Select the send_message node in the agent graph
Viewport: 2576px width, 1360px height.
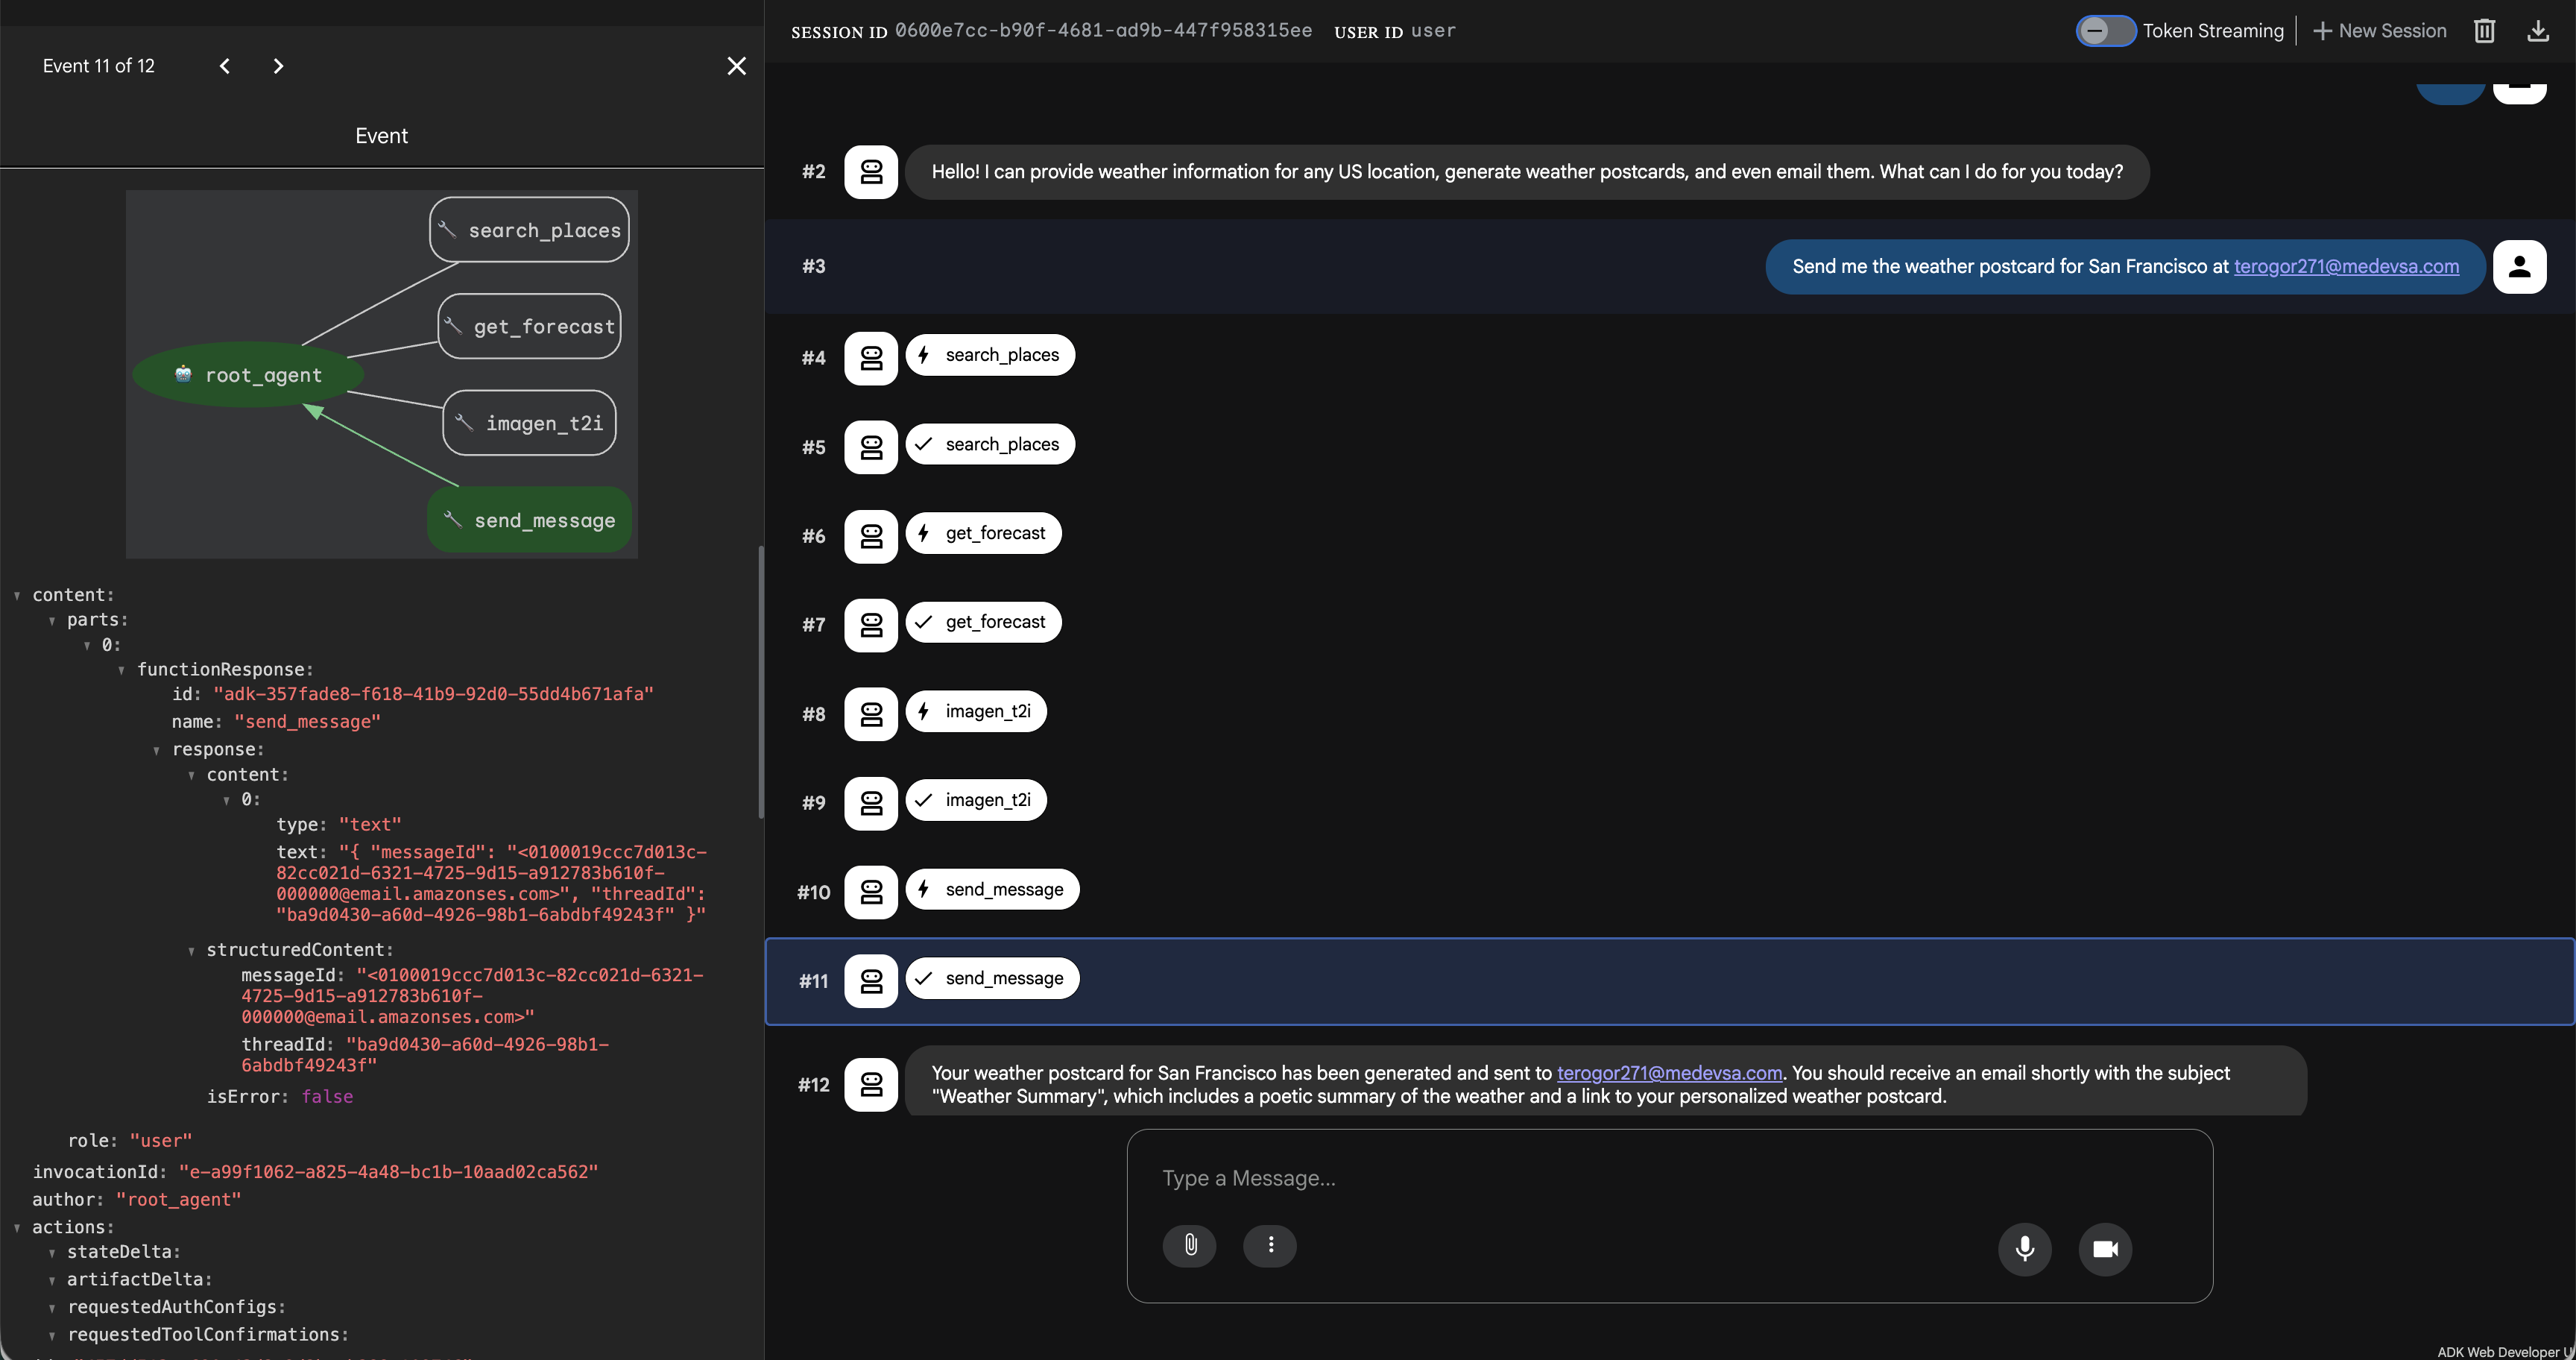pyautogui.click(x=530, y=519)
